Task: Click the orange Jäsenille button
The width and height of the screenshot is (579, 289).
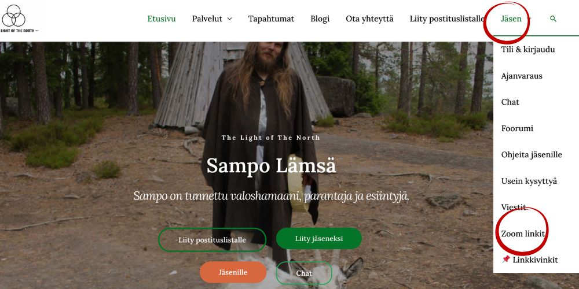Action: tap(233, 272)
